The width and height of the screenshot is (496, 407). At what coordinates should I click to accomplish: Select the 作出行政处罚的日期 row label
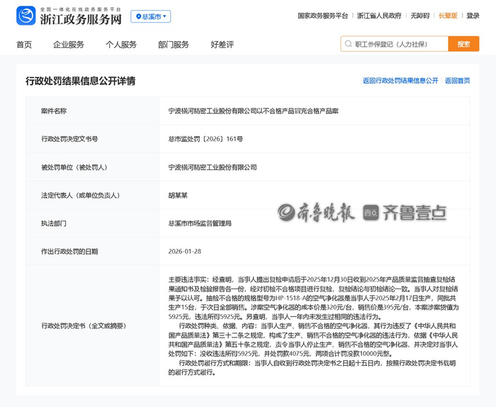tap(69, 252)
